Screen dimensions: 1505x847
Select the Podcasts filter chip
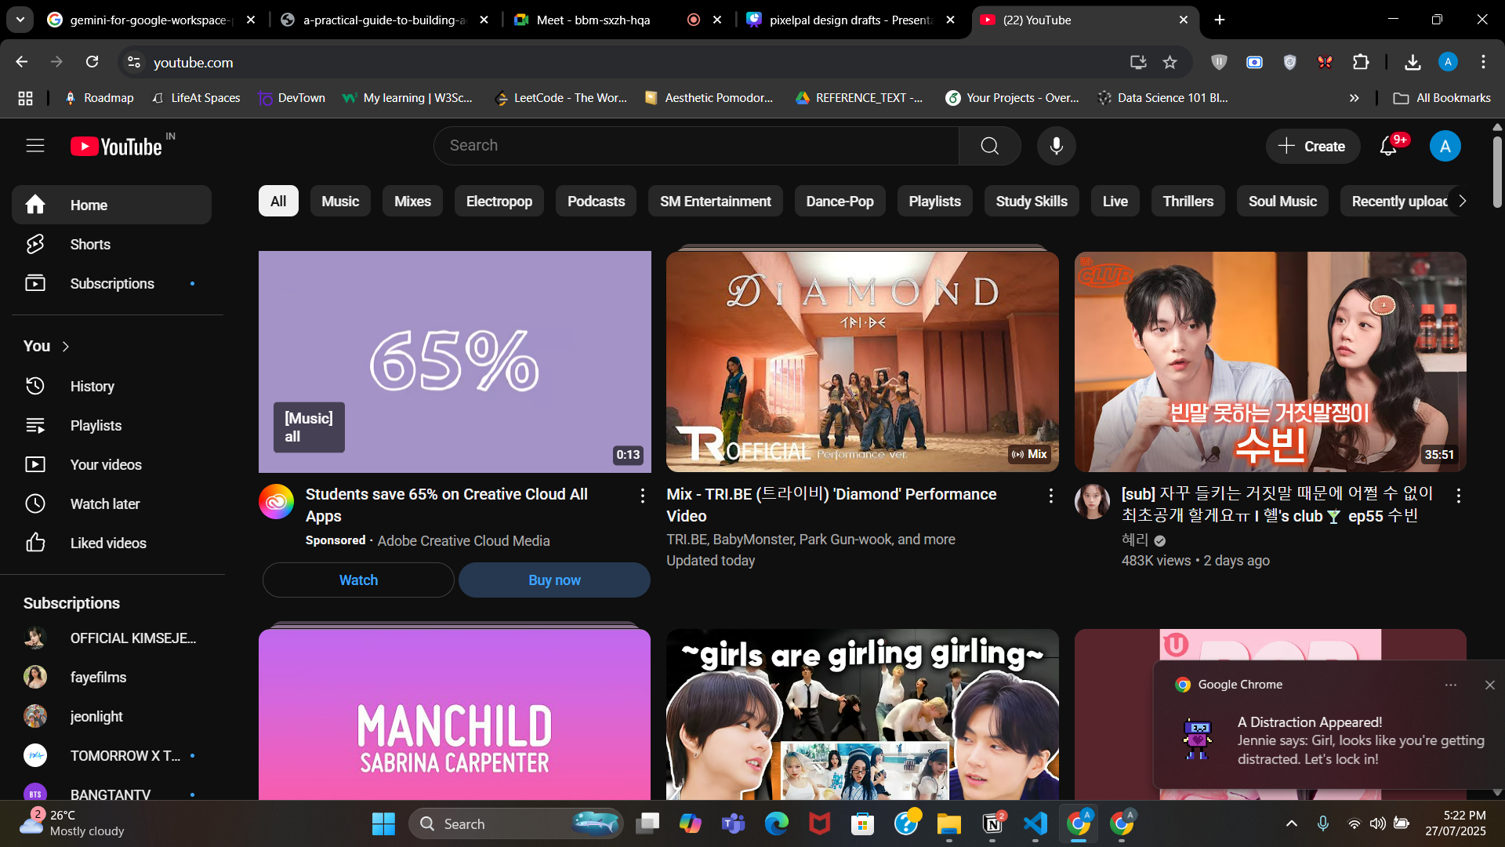click(596, 202)
